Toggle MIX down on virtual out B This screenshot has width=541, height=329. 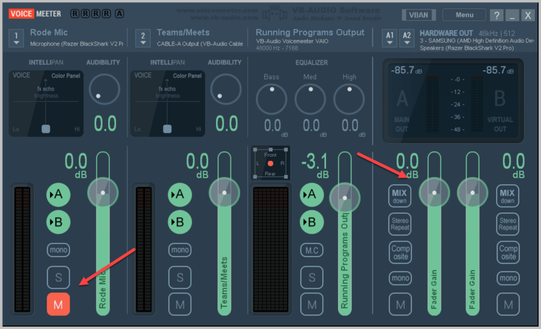click(x=508, y=196)
